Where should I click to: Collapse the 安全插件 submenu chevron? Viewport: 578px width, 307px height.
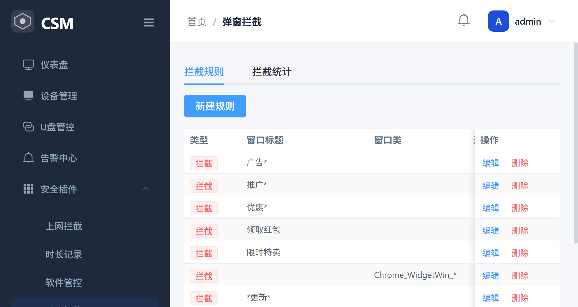coord(146,189)
